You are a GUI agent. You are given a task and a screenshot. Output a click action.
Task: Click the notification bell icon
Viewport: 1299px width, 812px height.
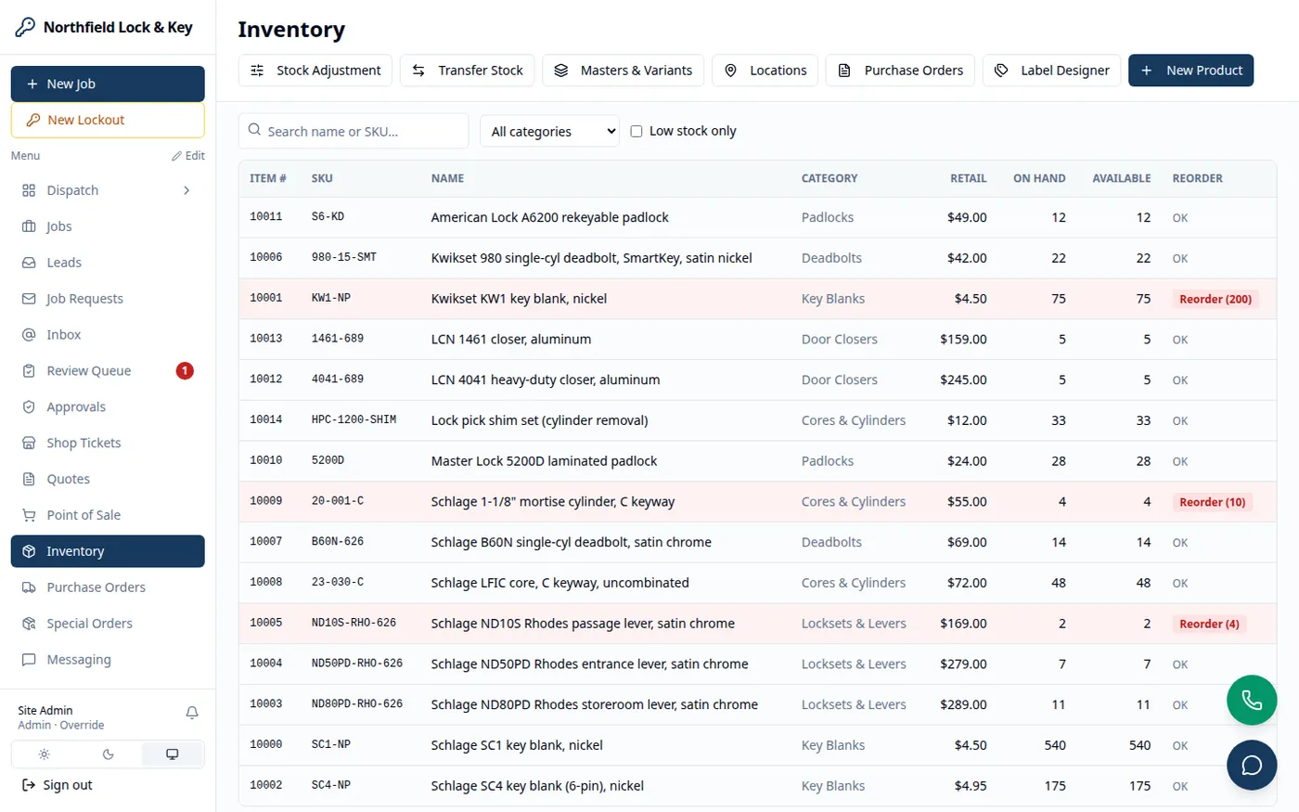coord(192,713)
